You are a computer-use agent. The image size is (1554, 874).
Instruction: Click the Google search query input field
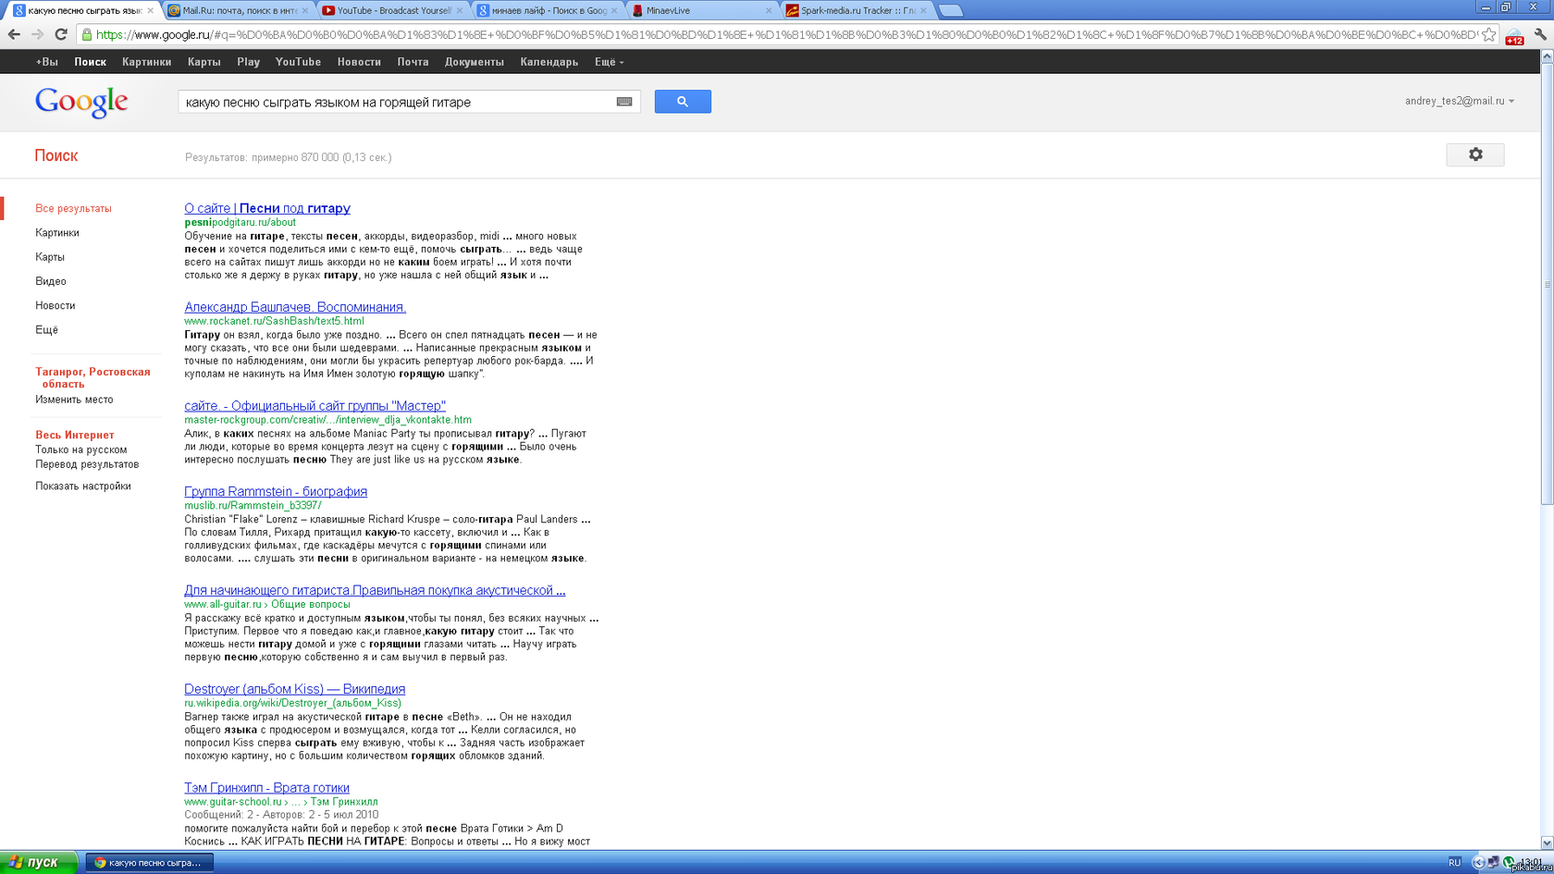click(x=396, y=102)
